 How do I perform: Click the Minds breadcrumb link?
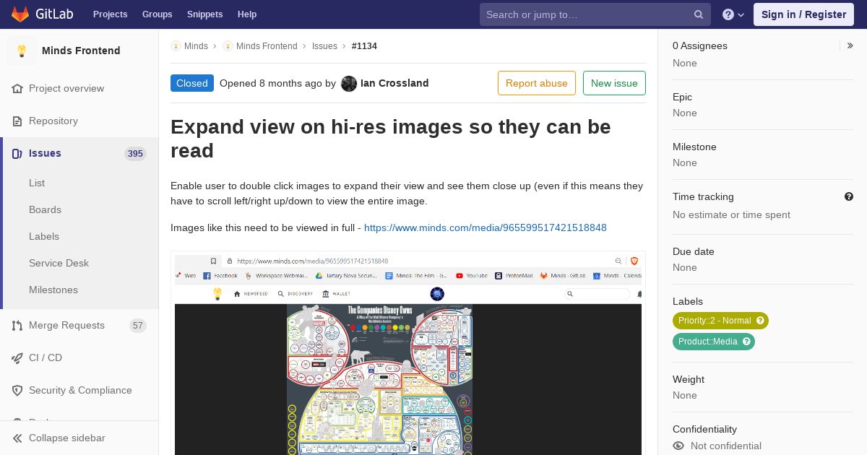pyautogui.click(x=196, y=45)
